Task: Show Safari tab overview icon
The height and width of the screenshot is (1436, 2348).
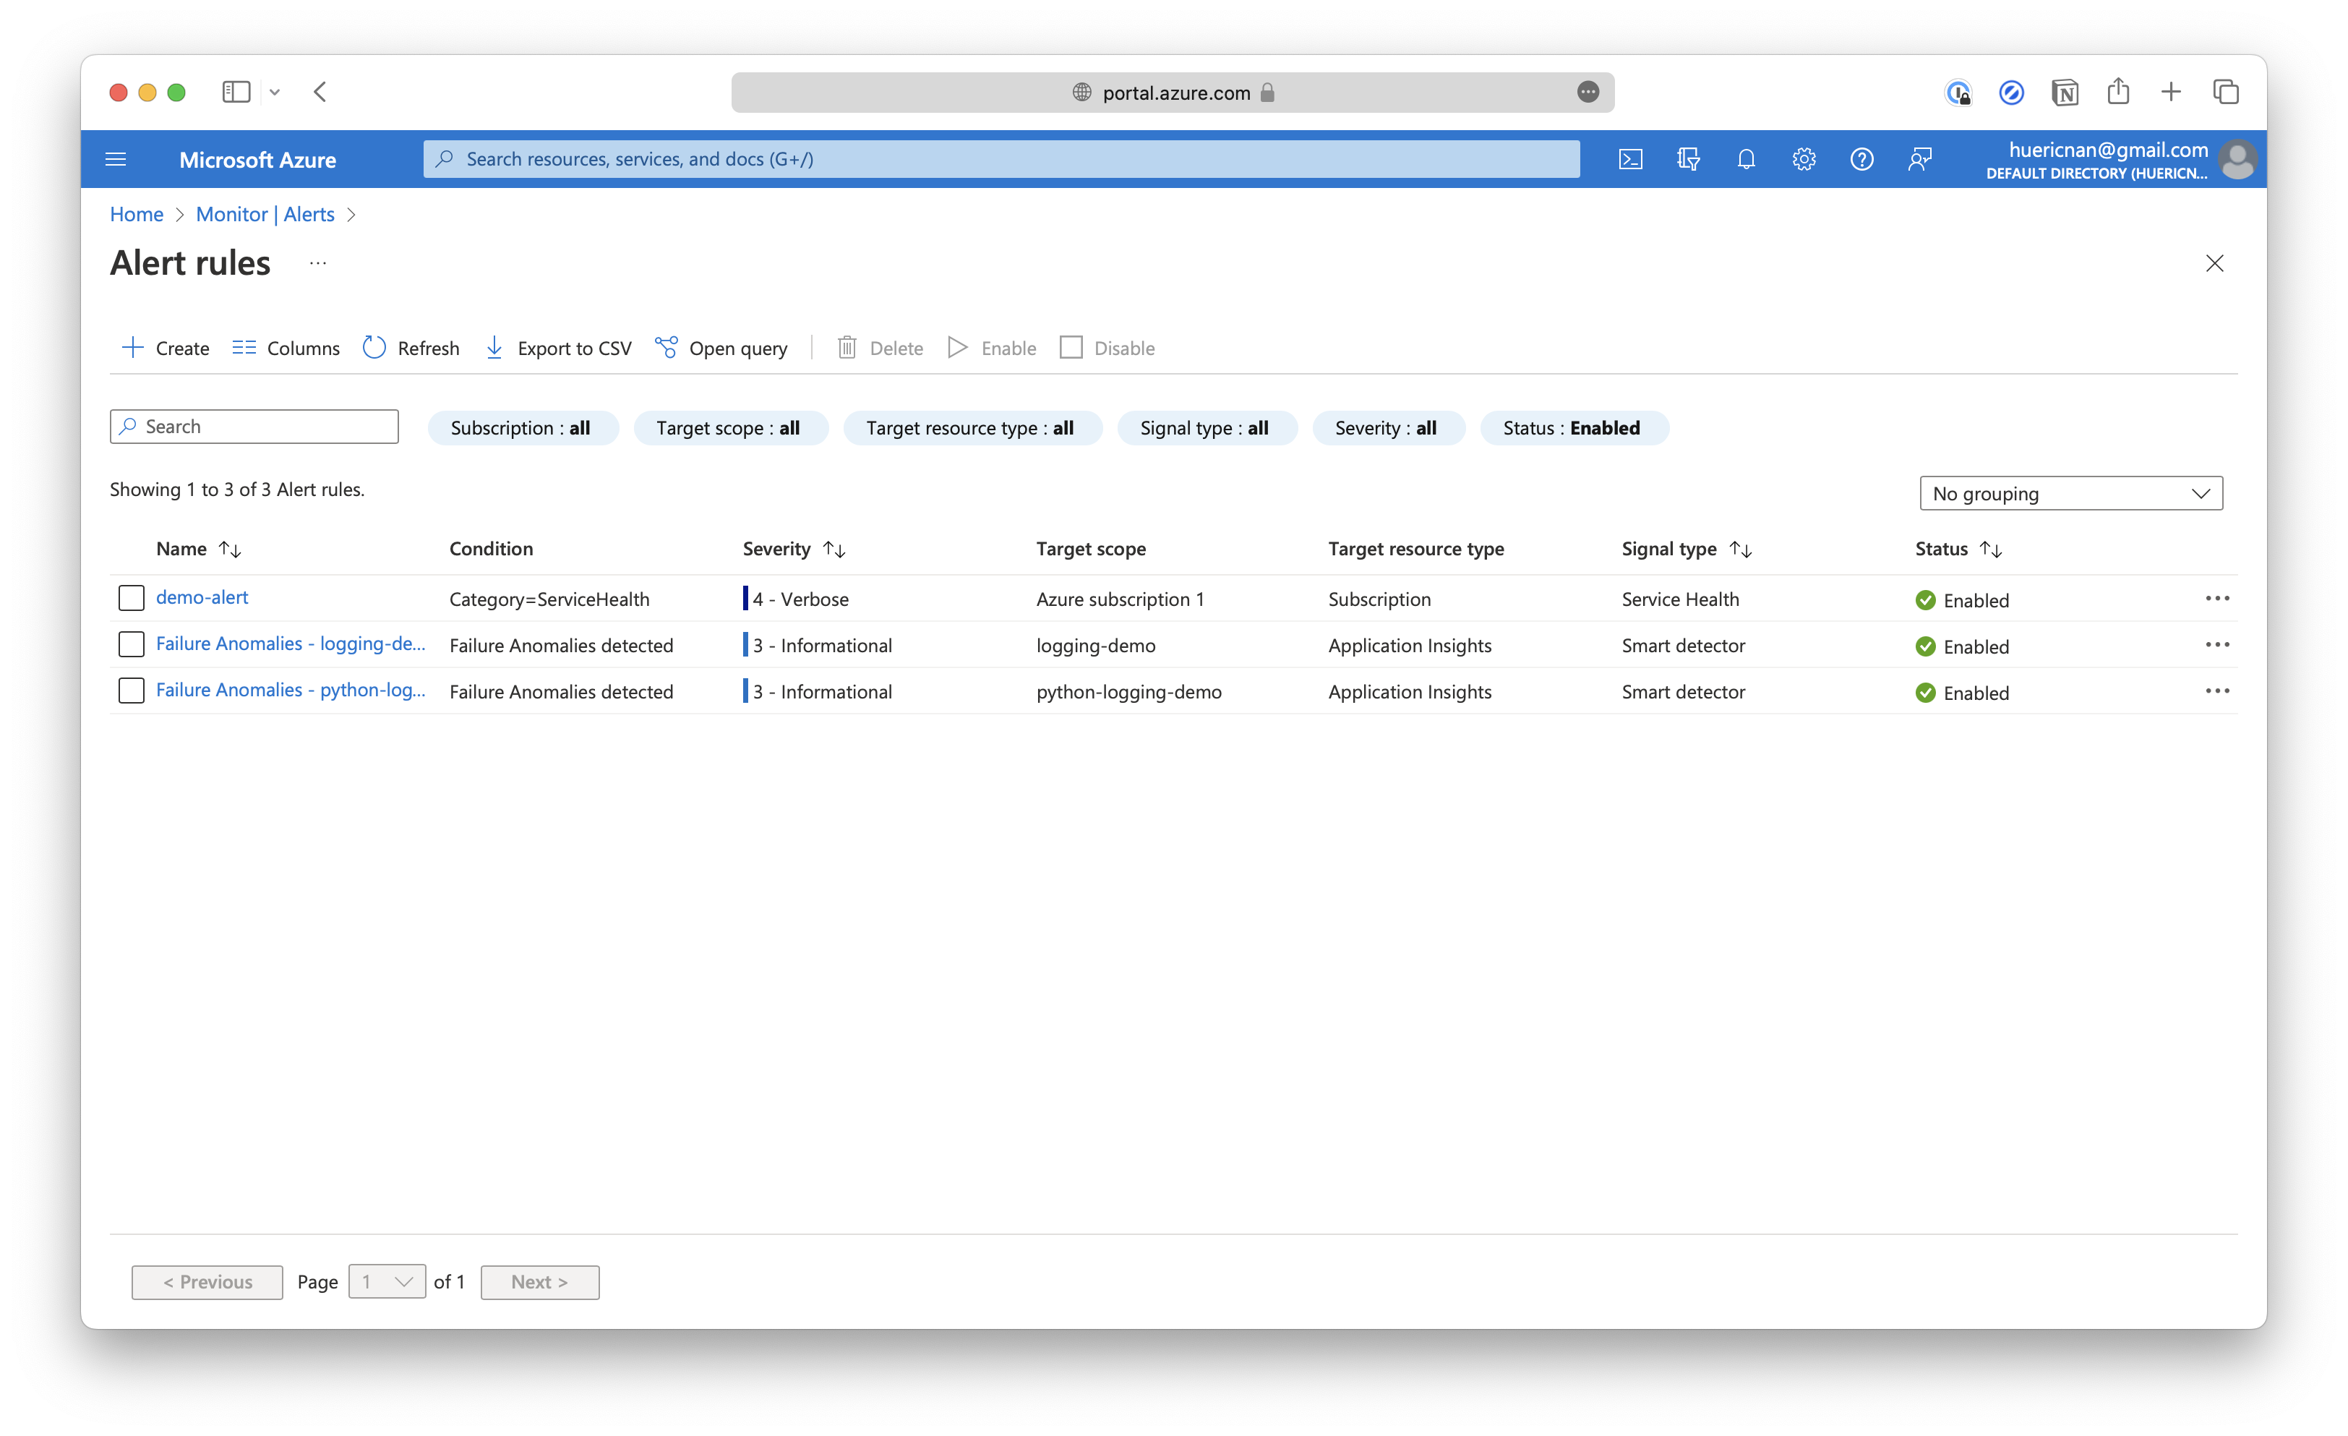Action: [2225, 92]
